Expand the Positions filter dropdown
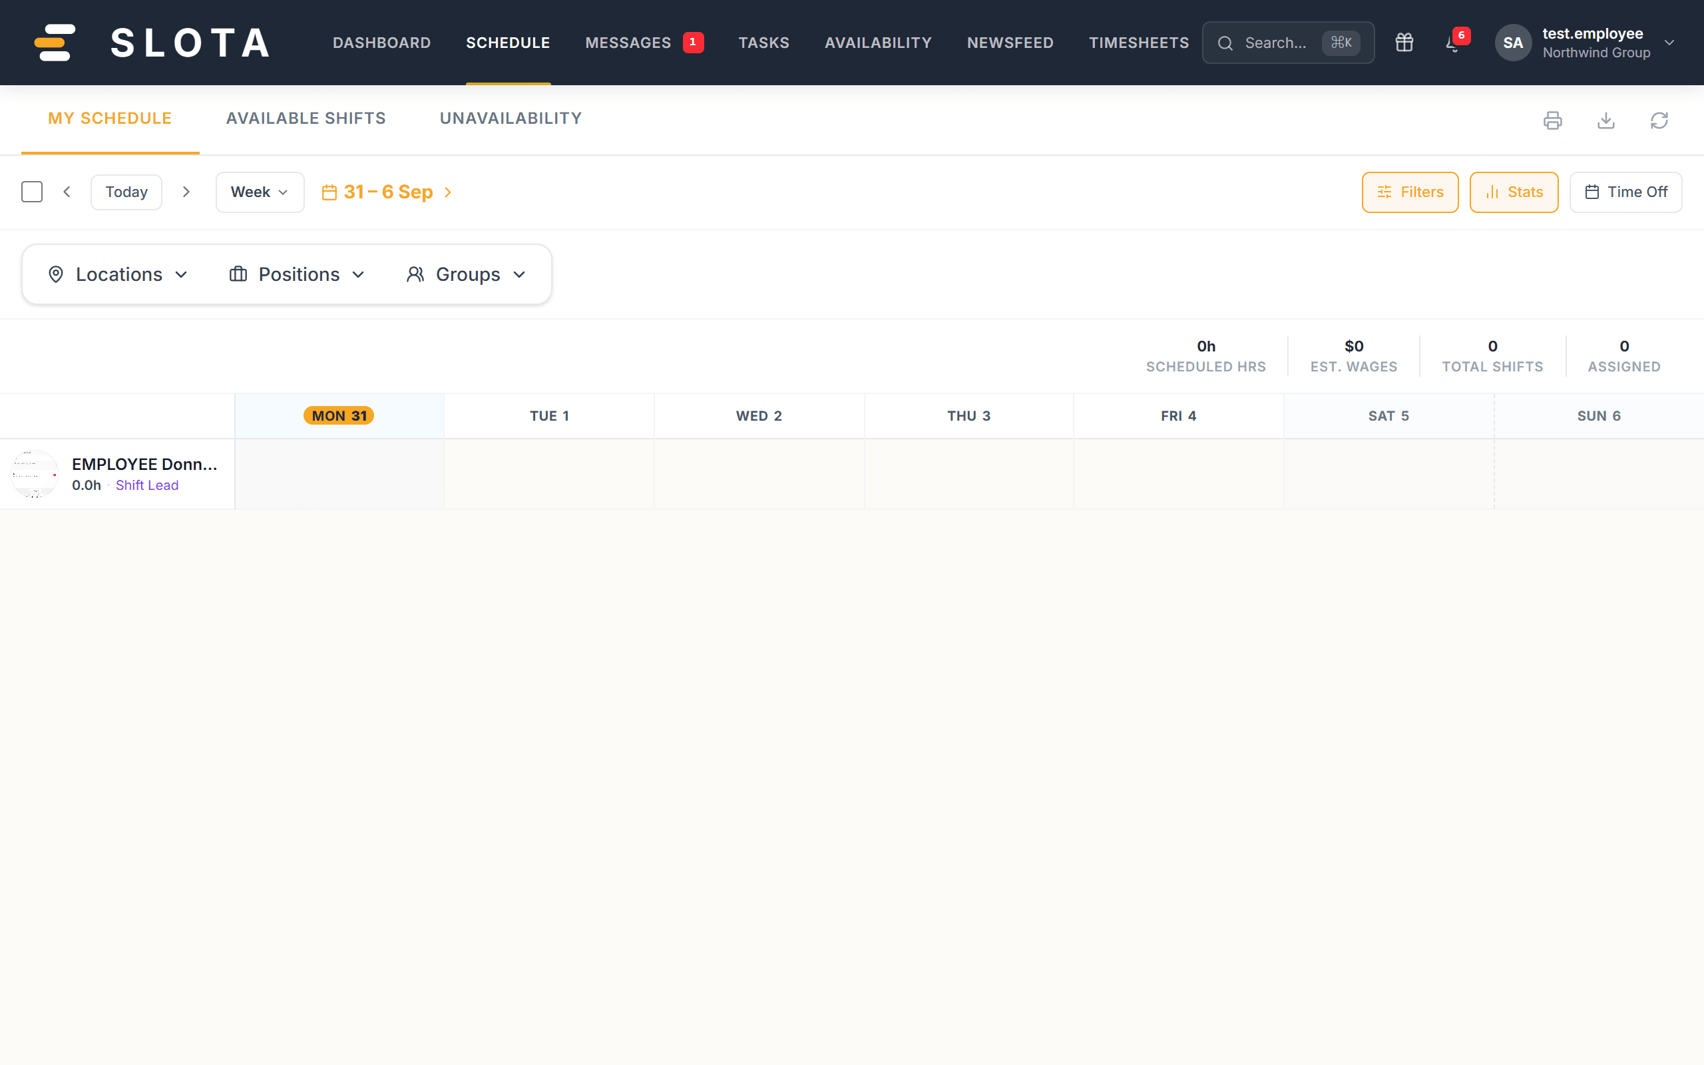 pyautogui.click(x=297, y=275)
